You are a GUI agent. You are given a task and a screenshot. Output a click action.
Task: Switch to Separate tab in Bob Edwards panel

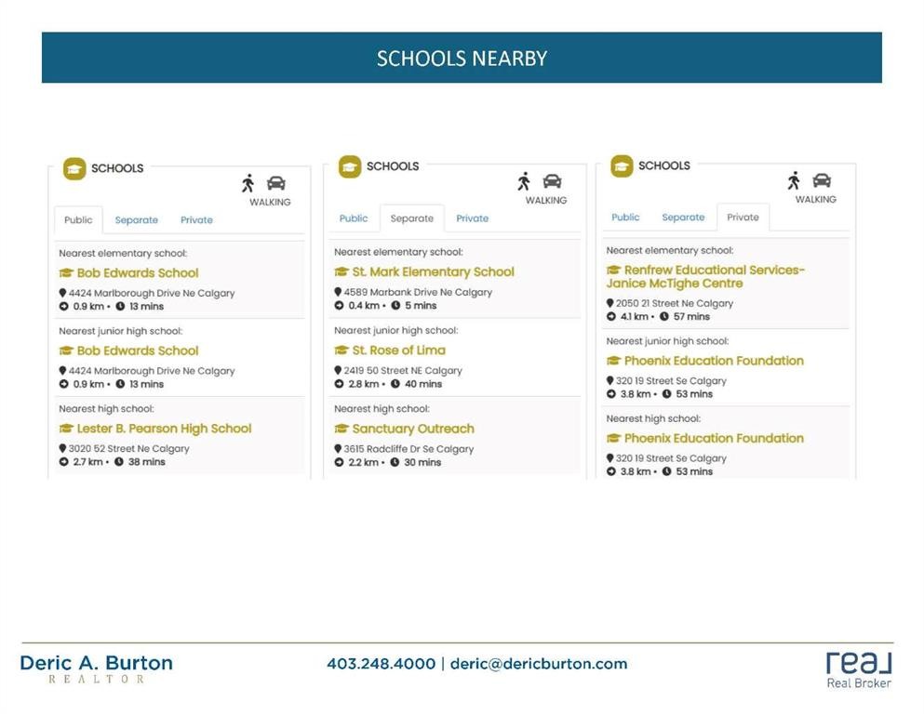click(137, 220)
